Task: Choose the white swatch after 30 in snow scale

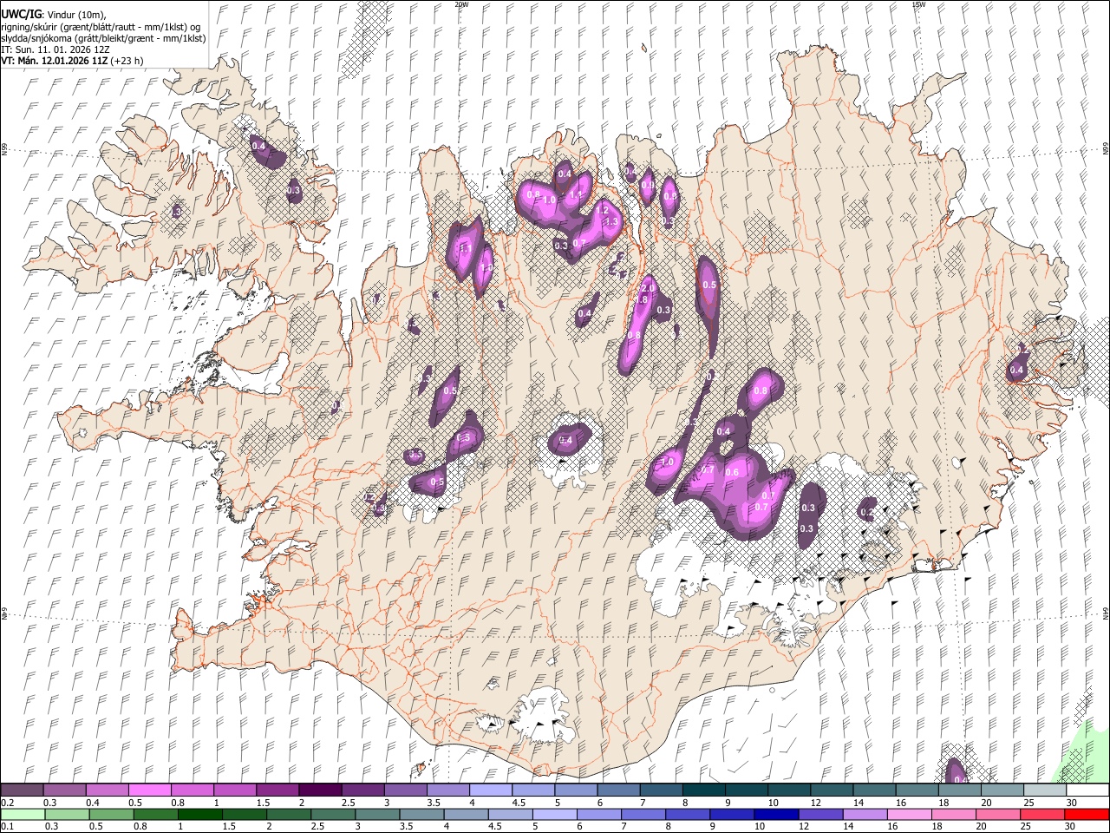Action: pyautogui.click(x=1087, y=790)
